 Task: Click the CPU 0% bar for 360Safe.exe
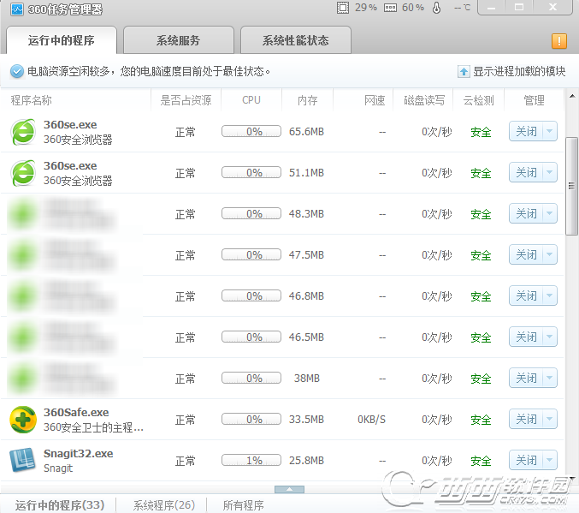251,420
